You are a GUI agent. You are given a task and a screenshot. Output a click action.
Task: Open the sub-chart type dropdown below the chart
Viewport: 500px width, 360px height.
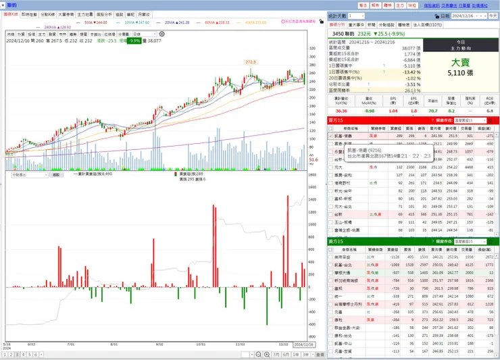29,175
